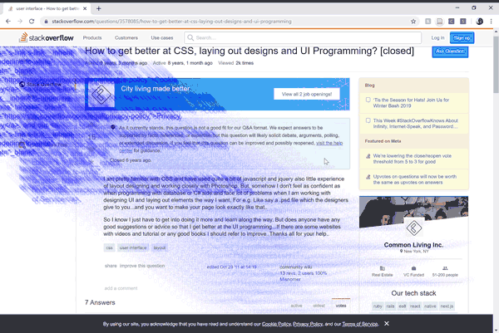The width and height of the screenshot is (499, 333).
Task: Open the Chrome profile avatar
Action: coord(480,22)
